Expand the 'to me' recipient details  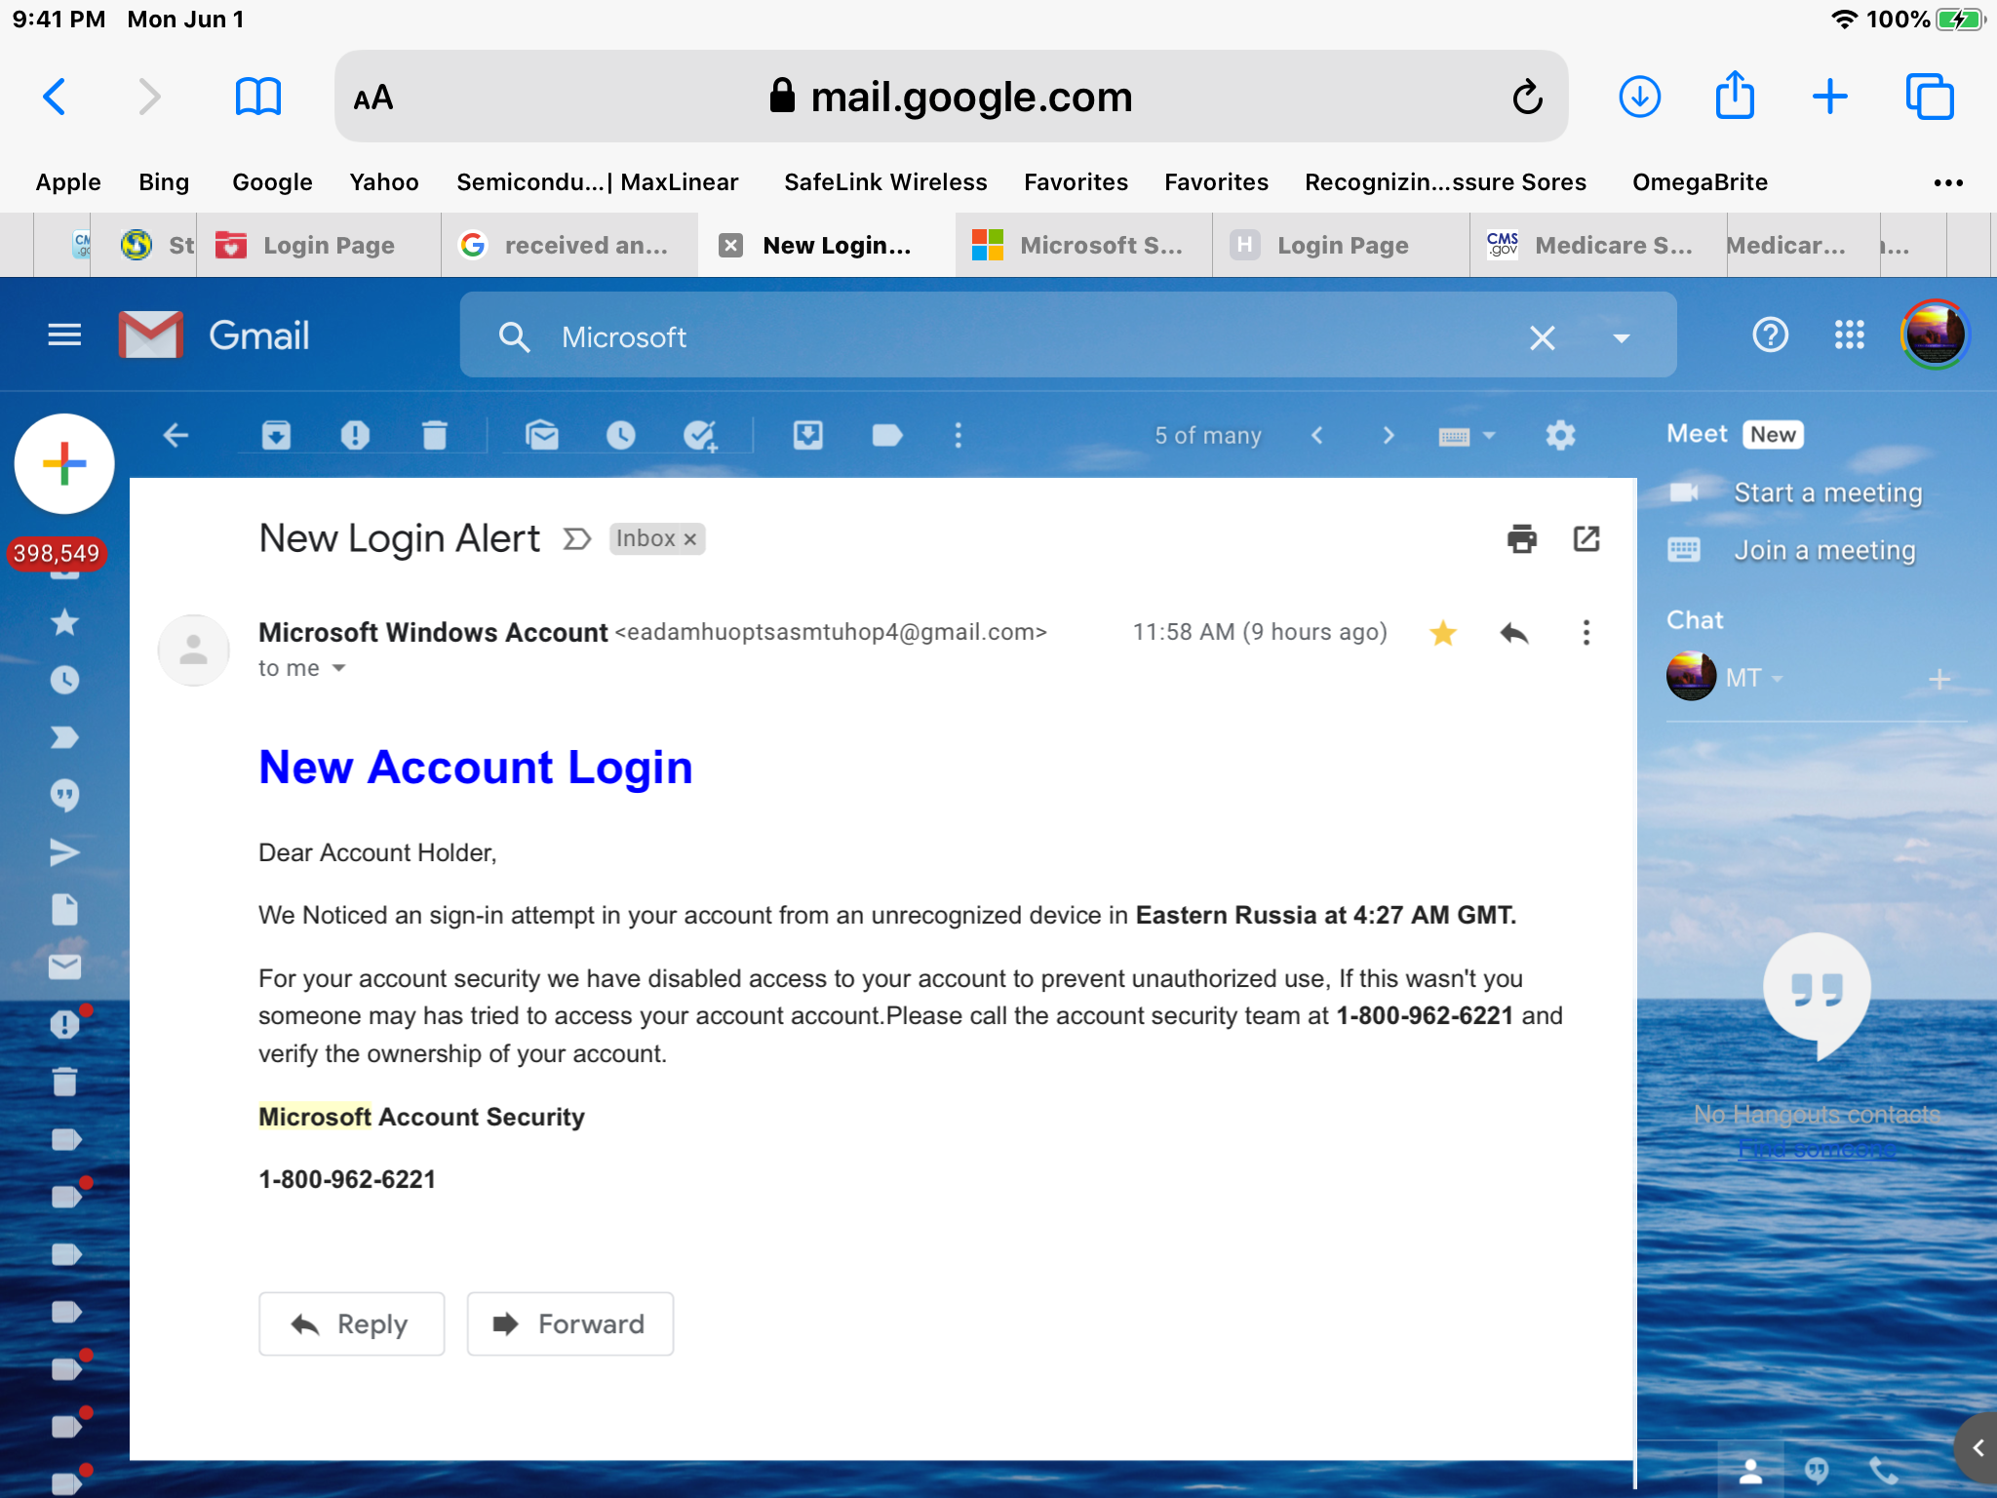(x=338, y=668)
